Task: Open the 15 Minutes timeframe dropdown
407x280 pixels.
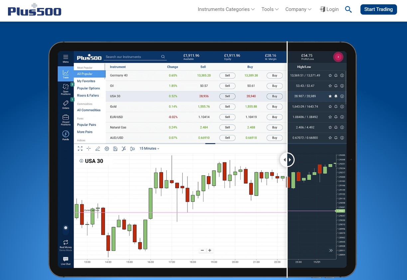Action: (x=149, y=148)
